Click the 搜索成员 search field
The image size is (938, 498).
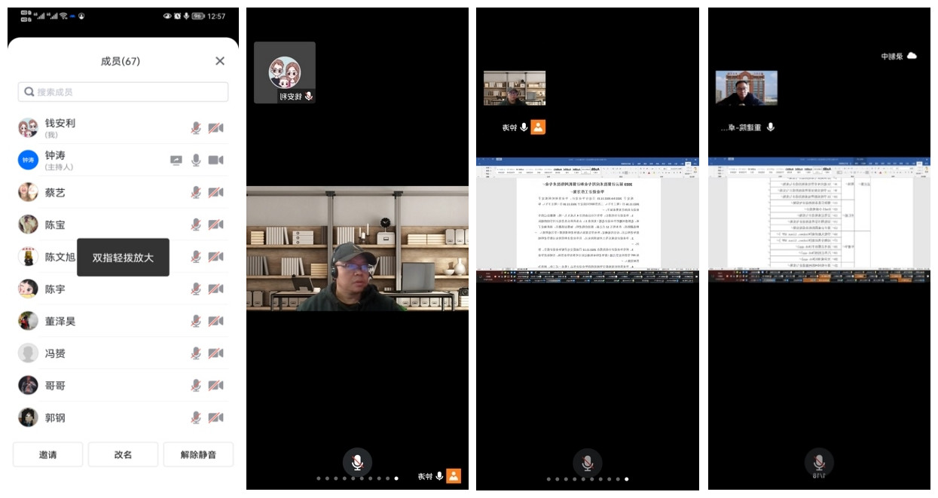coord(123,92)
